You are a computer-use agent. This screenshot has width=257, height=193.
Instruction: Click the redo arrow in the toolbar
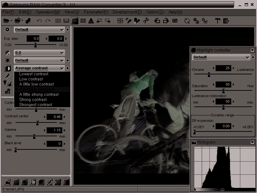pos(48,21)
